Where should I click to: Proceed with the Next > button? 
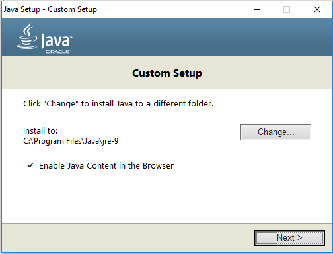click(289, 238)
